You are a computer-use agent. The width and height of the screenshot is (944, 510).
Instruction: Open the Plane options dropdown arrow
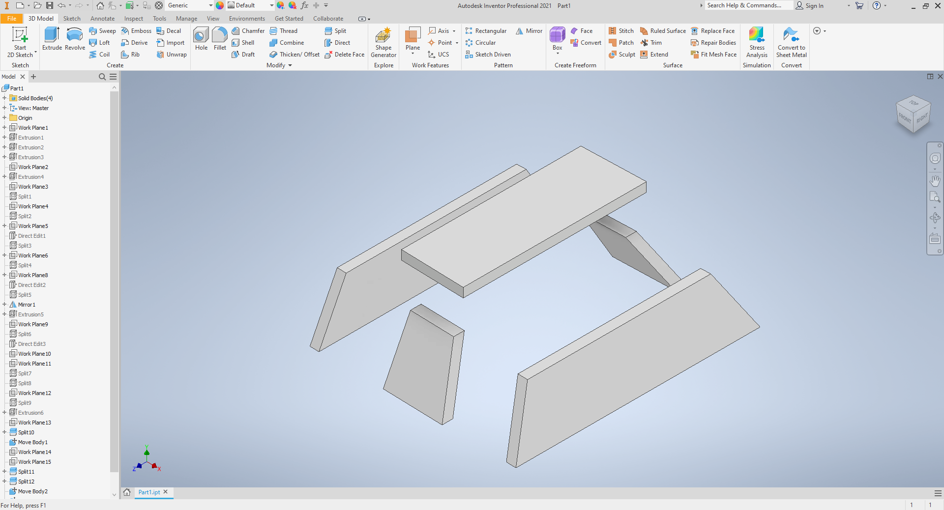(x=413, y=54)
